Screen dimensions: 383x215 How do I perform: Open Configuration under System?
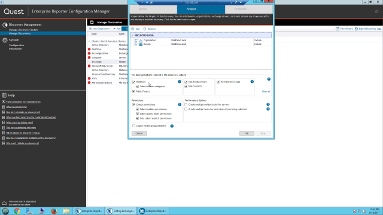[16, 45]
